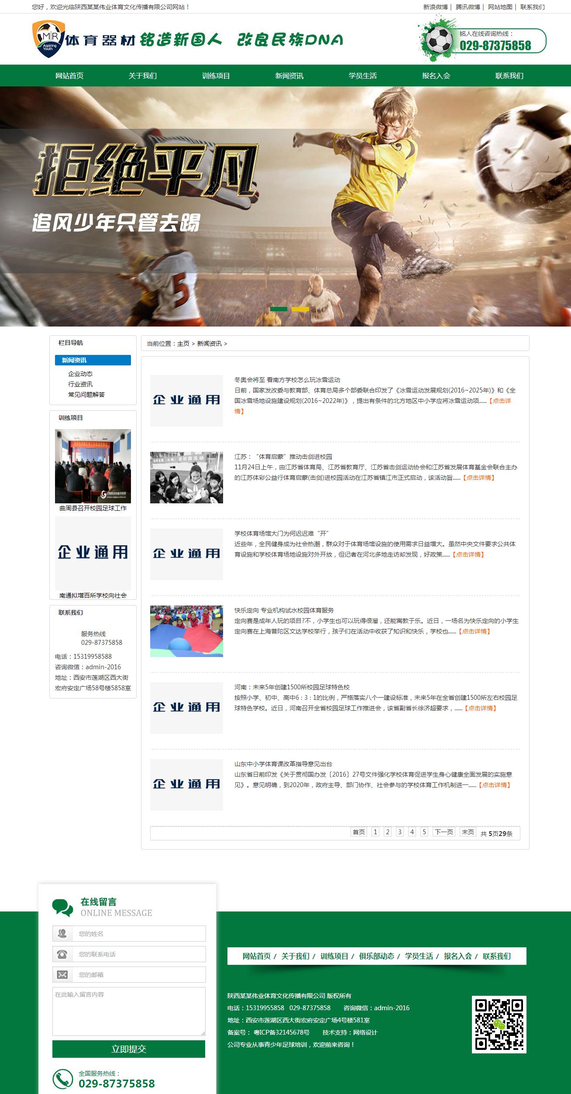The height and width of the screenshot is (1094, 571).
Task: Open the 曲周县 campus football meeting thumbnail
Action: tap(93, 466)
